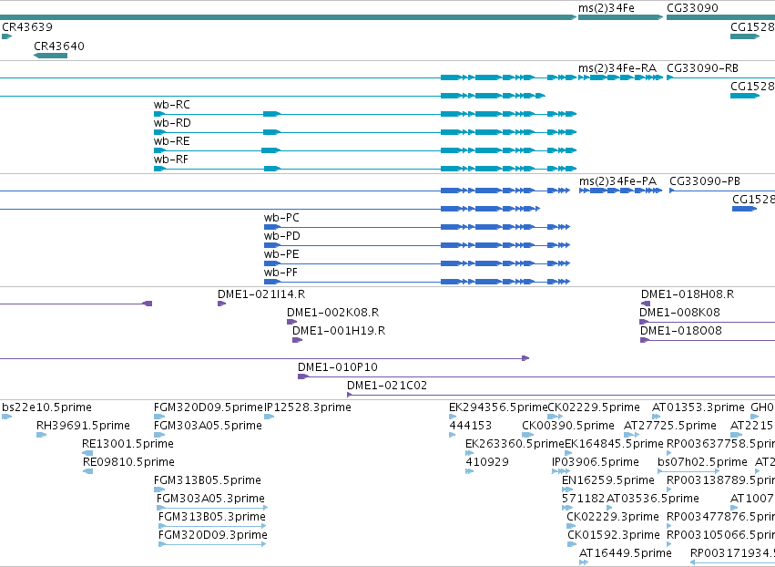The height and width of the screenshot is (567, 775).
Task: Click the DME1-001H19.R arrow glyph
Action: tap(297, 340)
